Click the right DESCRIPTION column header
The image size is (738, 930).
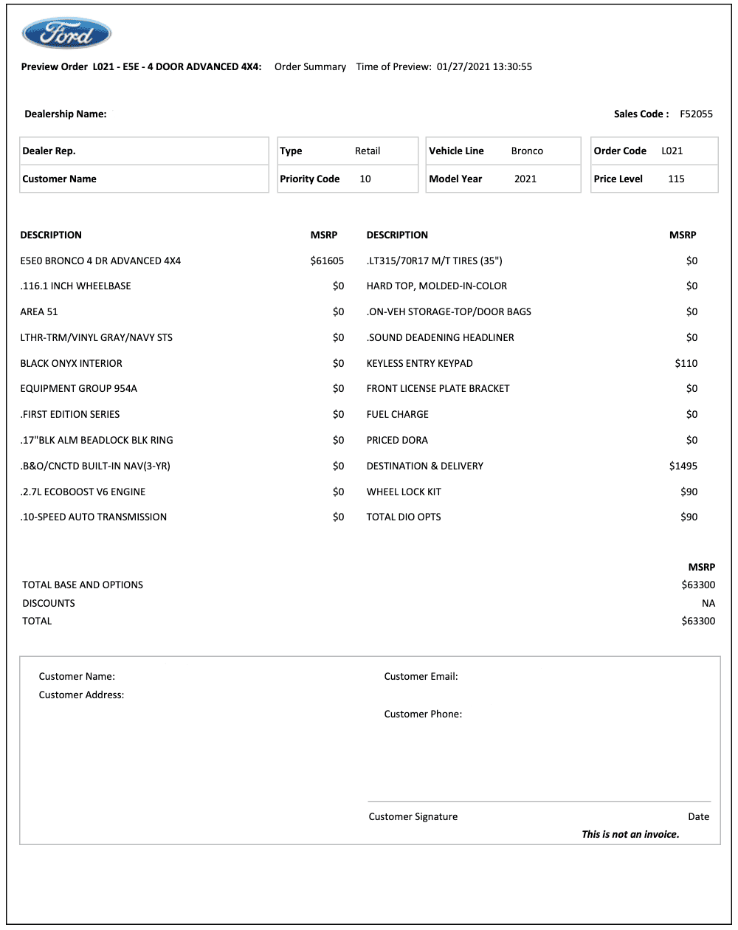(397, 235)
